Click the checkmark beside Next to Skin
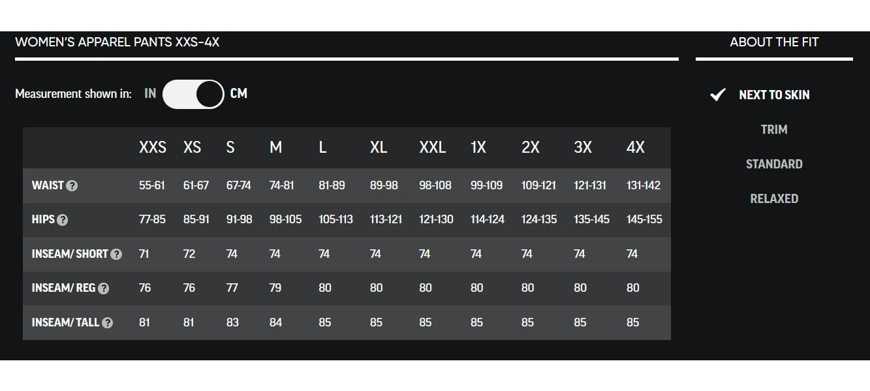Screen dimensions: 870x391 717,95
